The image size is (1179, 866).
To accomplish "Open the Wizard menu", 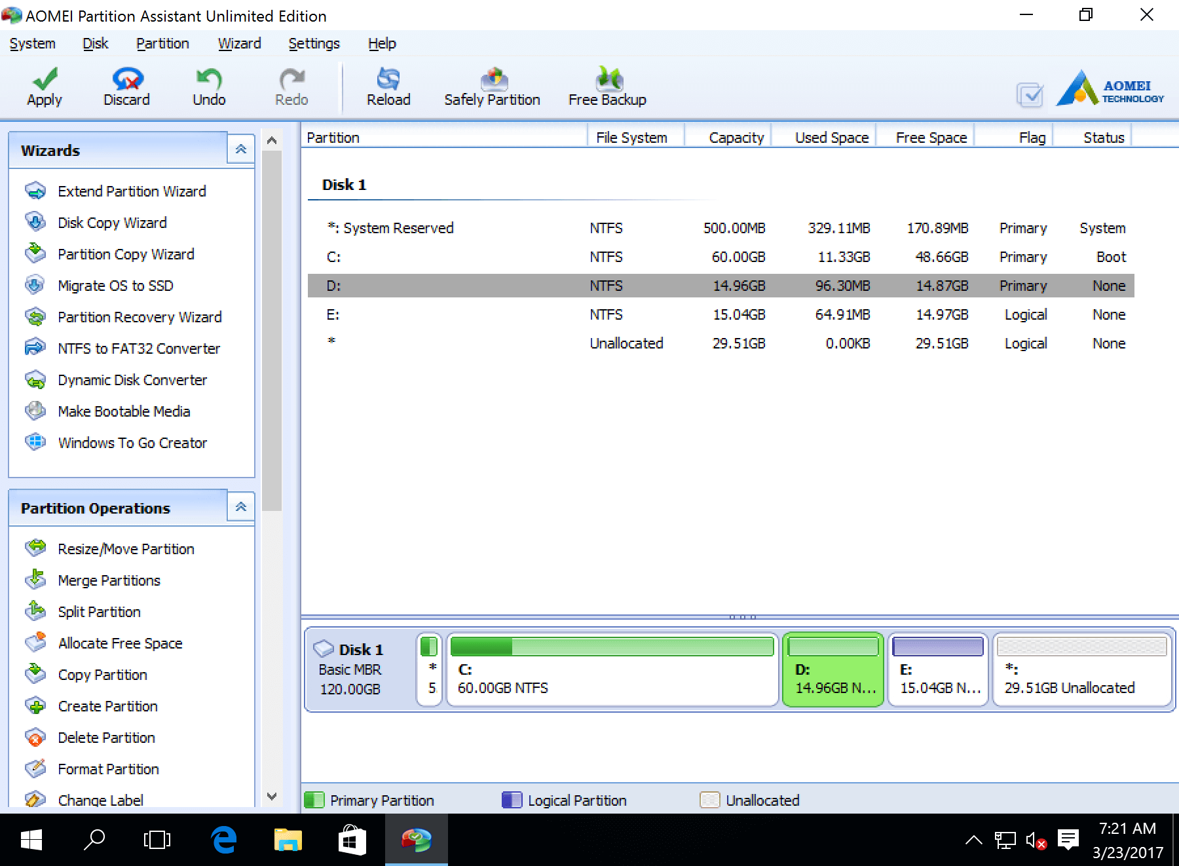I will (x=240, y=43).
